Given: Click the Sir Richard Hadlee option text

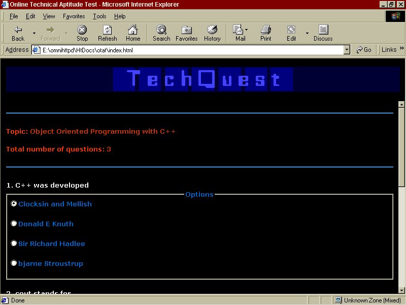Looking at the screenshot, I should coord(52,243).
